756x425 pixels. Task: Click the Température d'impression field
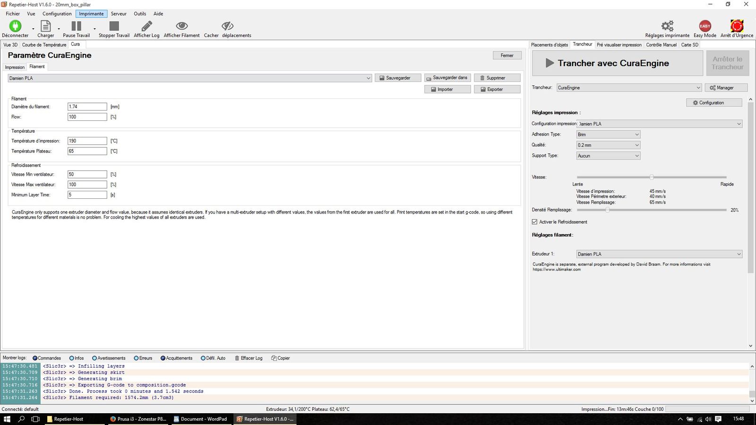pos(87,141)
